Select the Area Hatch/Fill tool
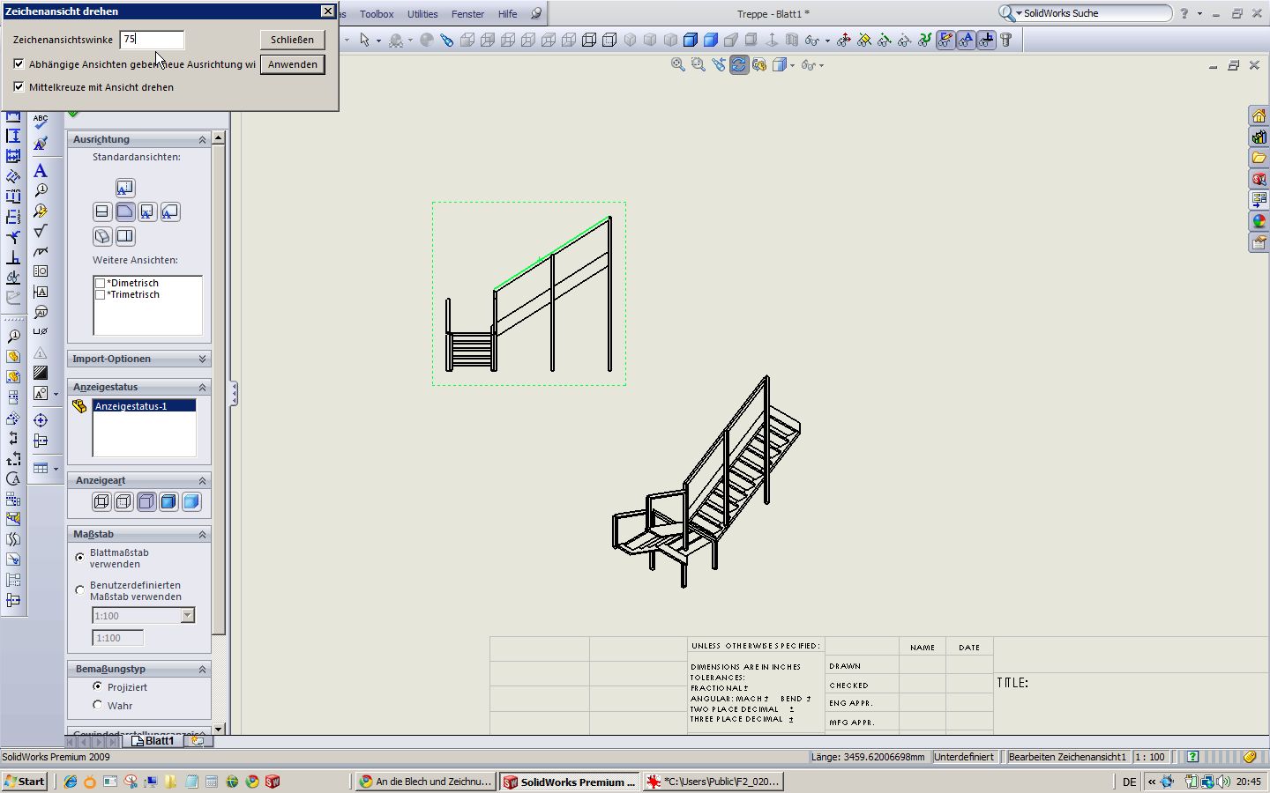This screenshot has width=1270, height=793. [x=41, y=373]
